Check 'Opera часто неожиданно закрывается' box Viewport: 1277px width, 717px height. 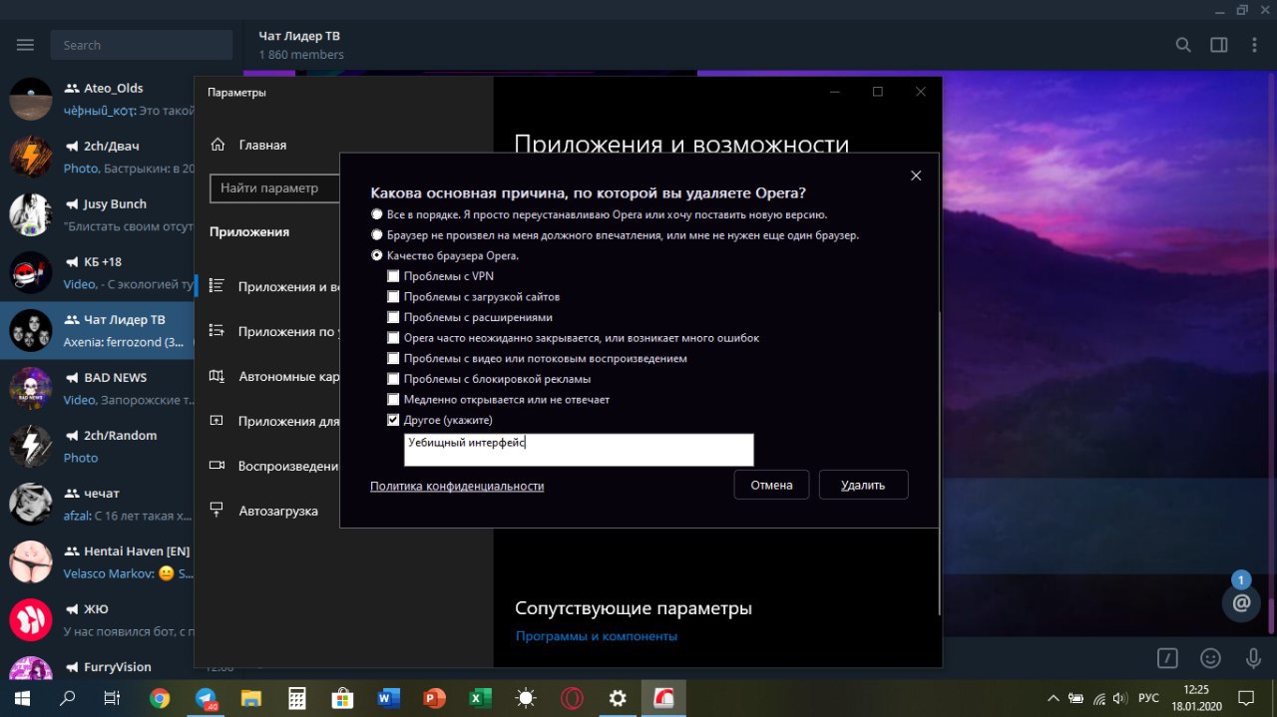click(x=393, y=338)
